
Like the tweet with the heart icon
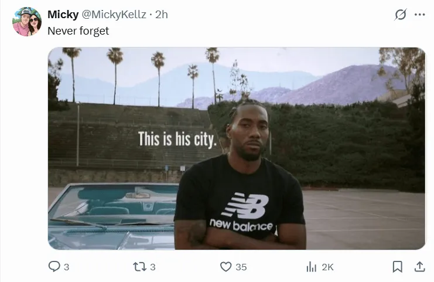[x=226, y=267]
